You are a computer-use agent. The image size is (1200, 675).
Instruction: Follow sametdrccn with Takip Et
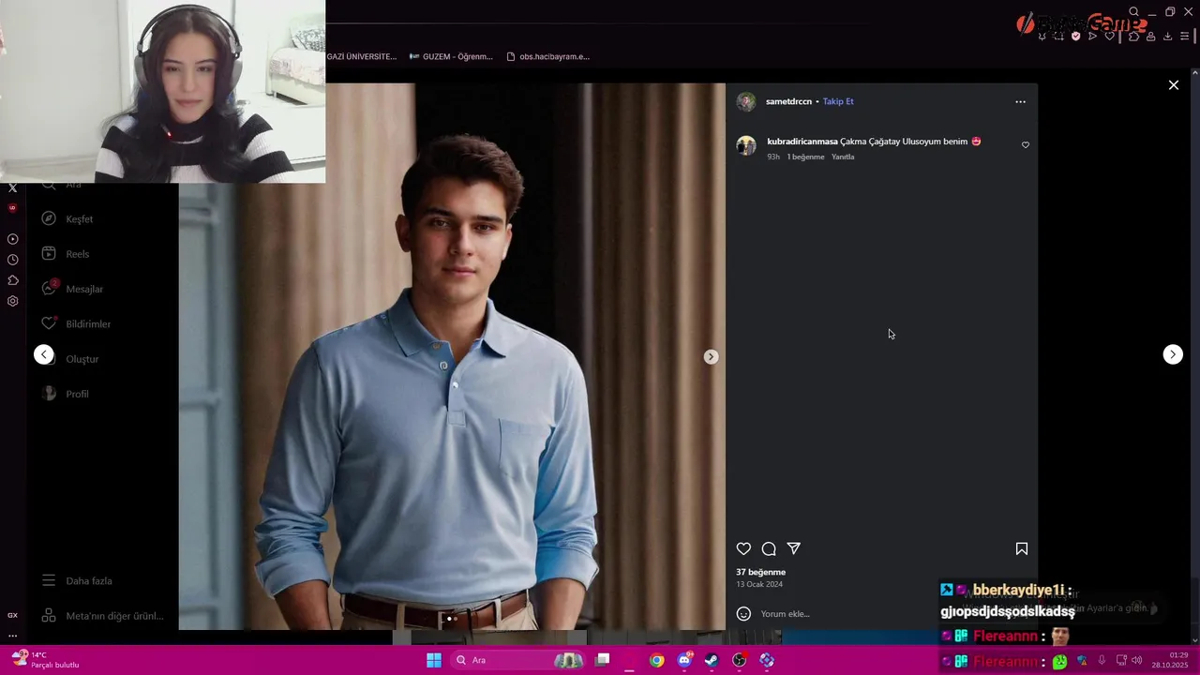coord(838,101)
